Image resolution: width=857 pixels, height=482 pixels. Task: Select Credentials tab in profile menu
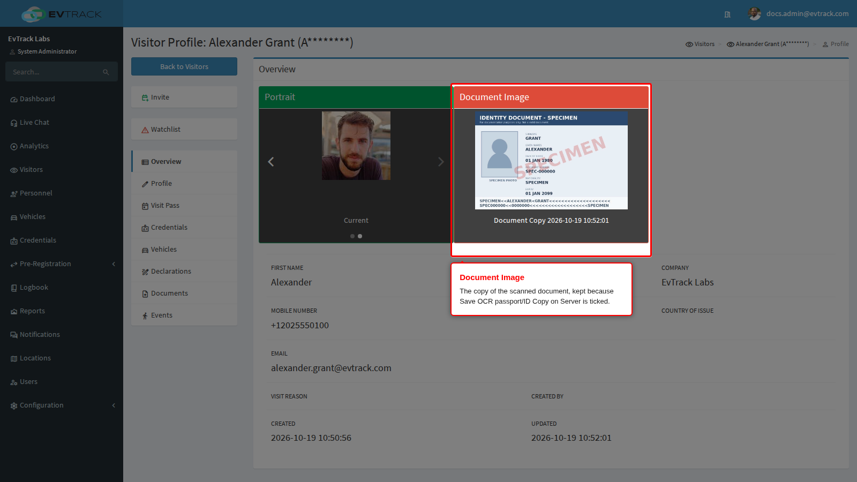point(184,227)
